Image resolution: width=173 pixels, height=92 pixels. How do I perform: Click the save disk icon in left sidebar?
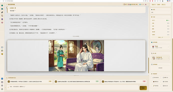point(2,82)
